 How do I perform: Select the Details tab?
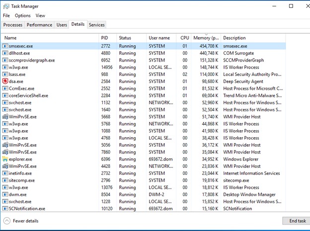tap(78, 24)
